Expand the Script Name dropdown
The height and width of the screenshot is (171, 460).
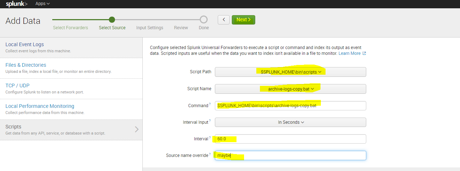290,89
